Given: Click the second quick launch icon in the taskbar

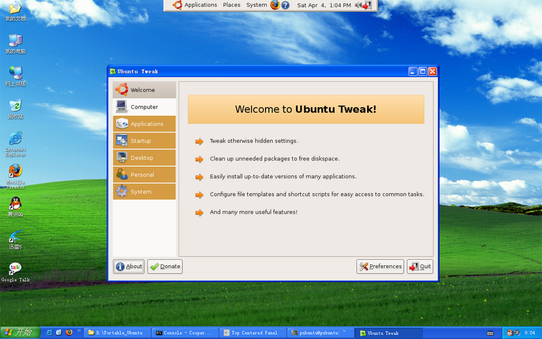Looking at the screenshot, I should point(59,333).
